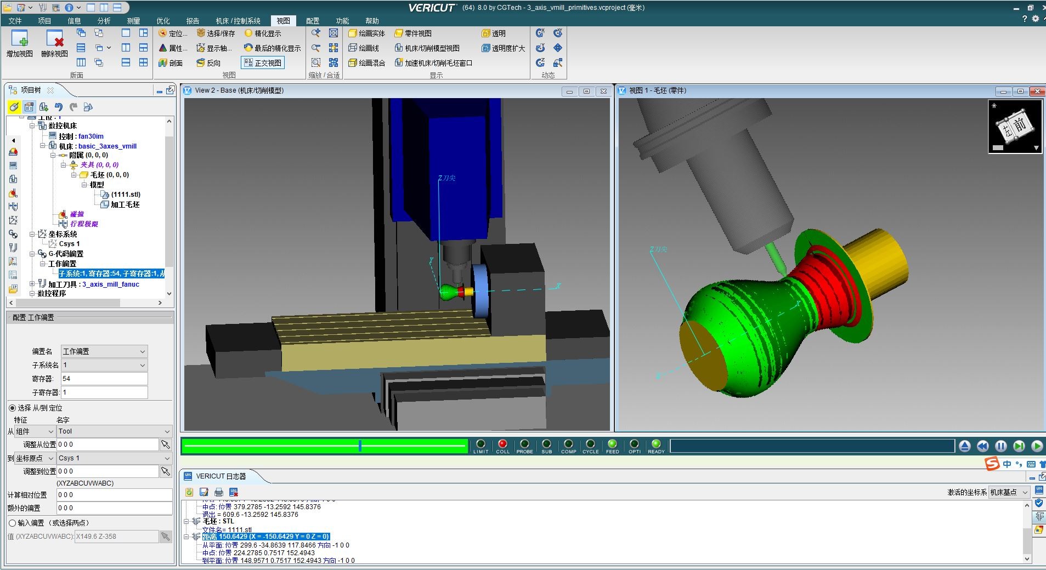Open the 文件 menu

coord(15,21)
